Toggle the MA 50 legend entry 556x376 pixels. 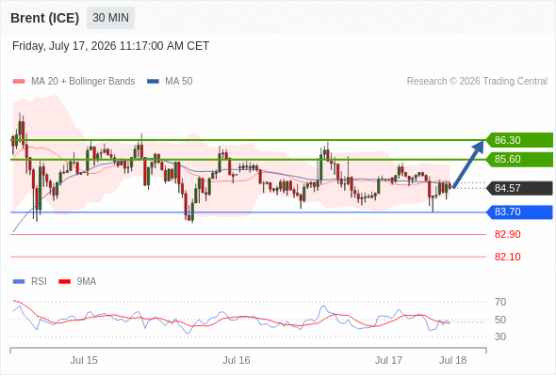(x=170, y=82)
